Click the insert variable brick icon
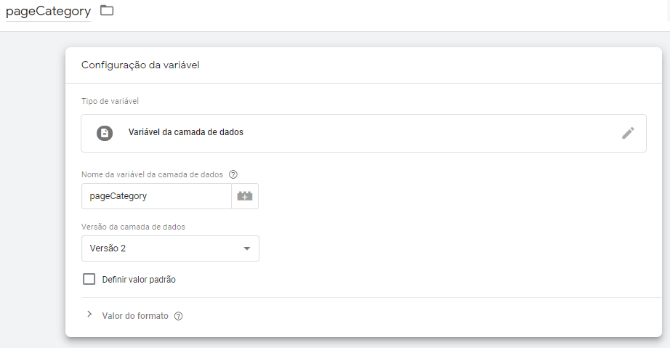 point(245,196)
